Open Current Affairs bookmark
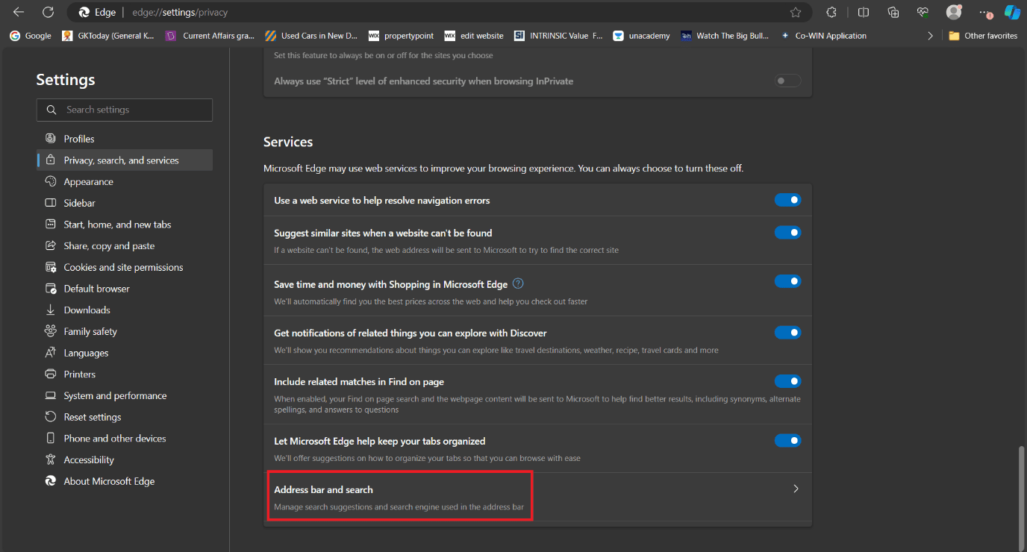Viewport: 1027px width, 552px height. [210, 35]
